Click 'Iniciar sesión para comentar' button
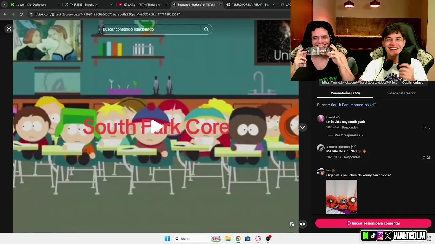This screenshot has width=435, height=244. pyautogui.click(x=373, y=223)
